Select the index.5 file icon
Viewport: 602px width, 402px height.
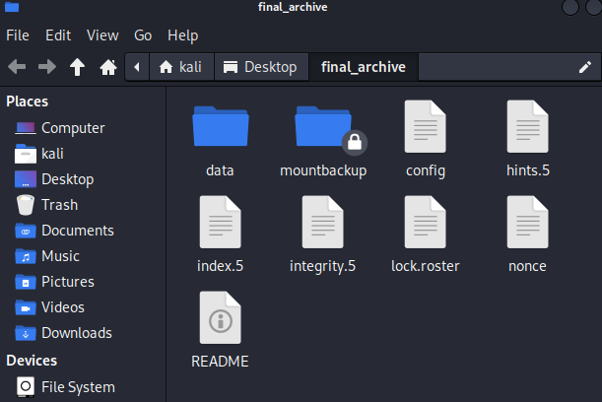pyautogui.click(x=221, y=222)
